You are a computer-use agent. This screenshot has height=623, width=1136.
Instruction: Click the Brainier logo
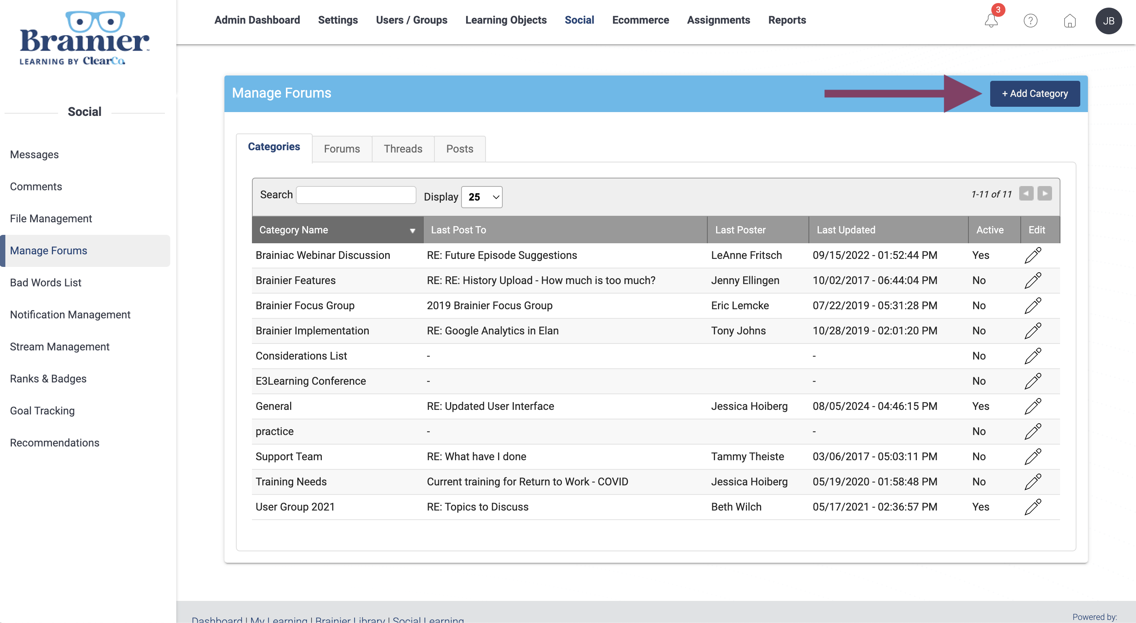coord(84,39)
